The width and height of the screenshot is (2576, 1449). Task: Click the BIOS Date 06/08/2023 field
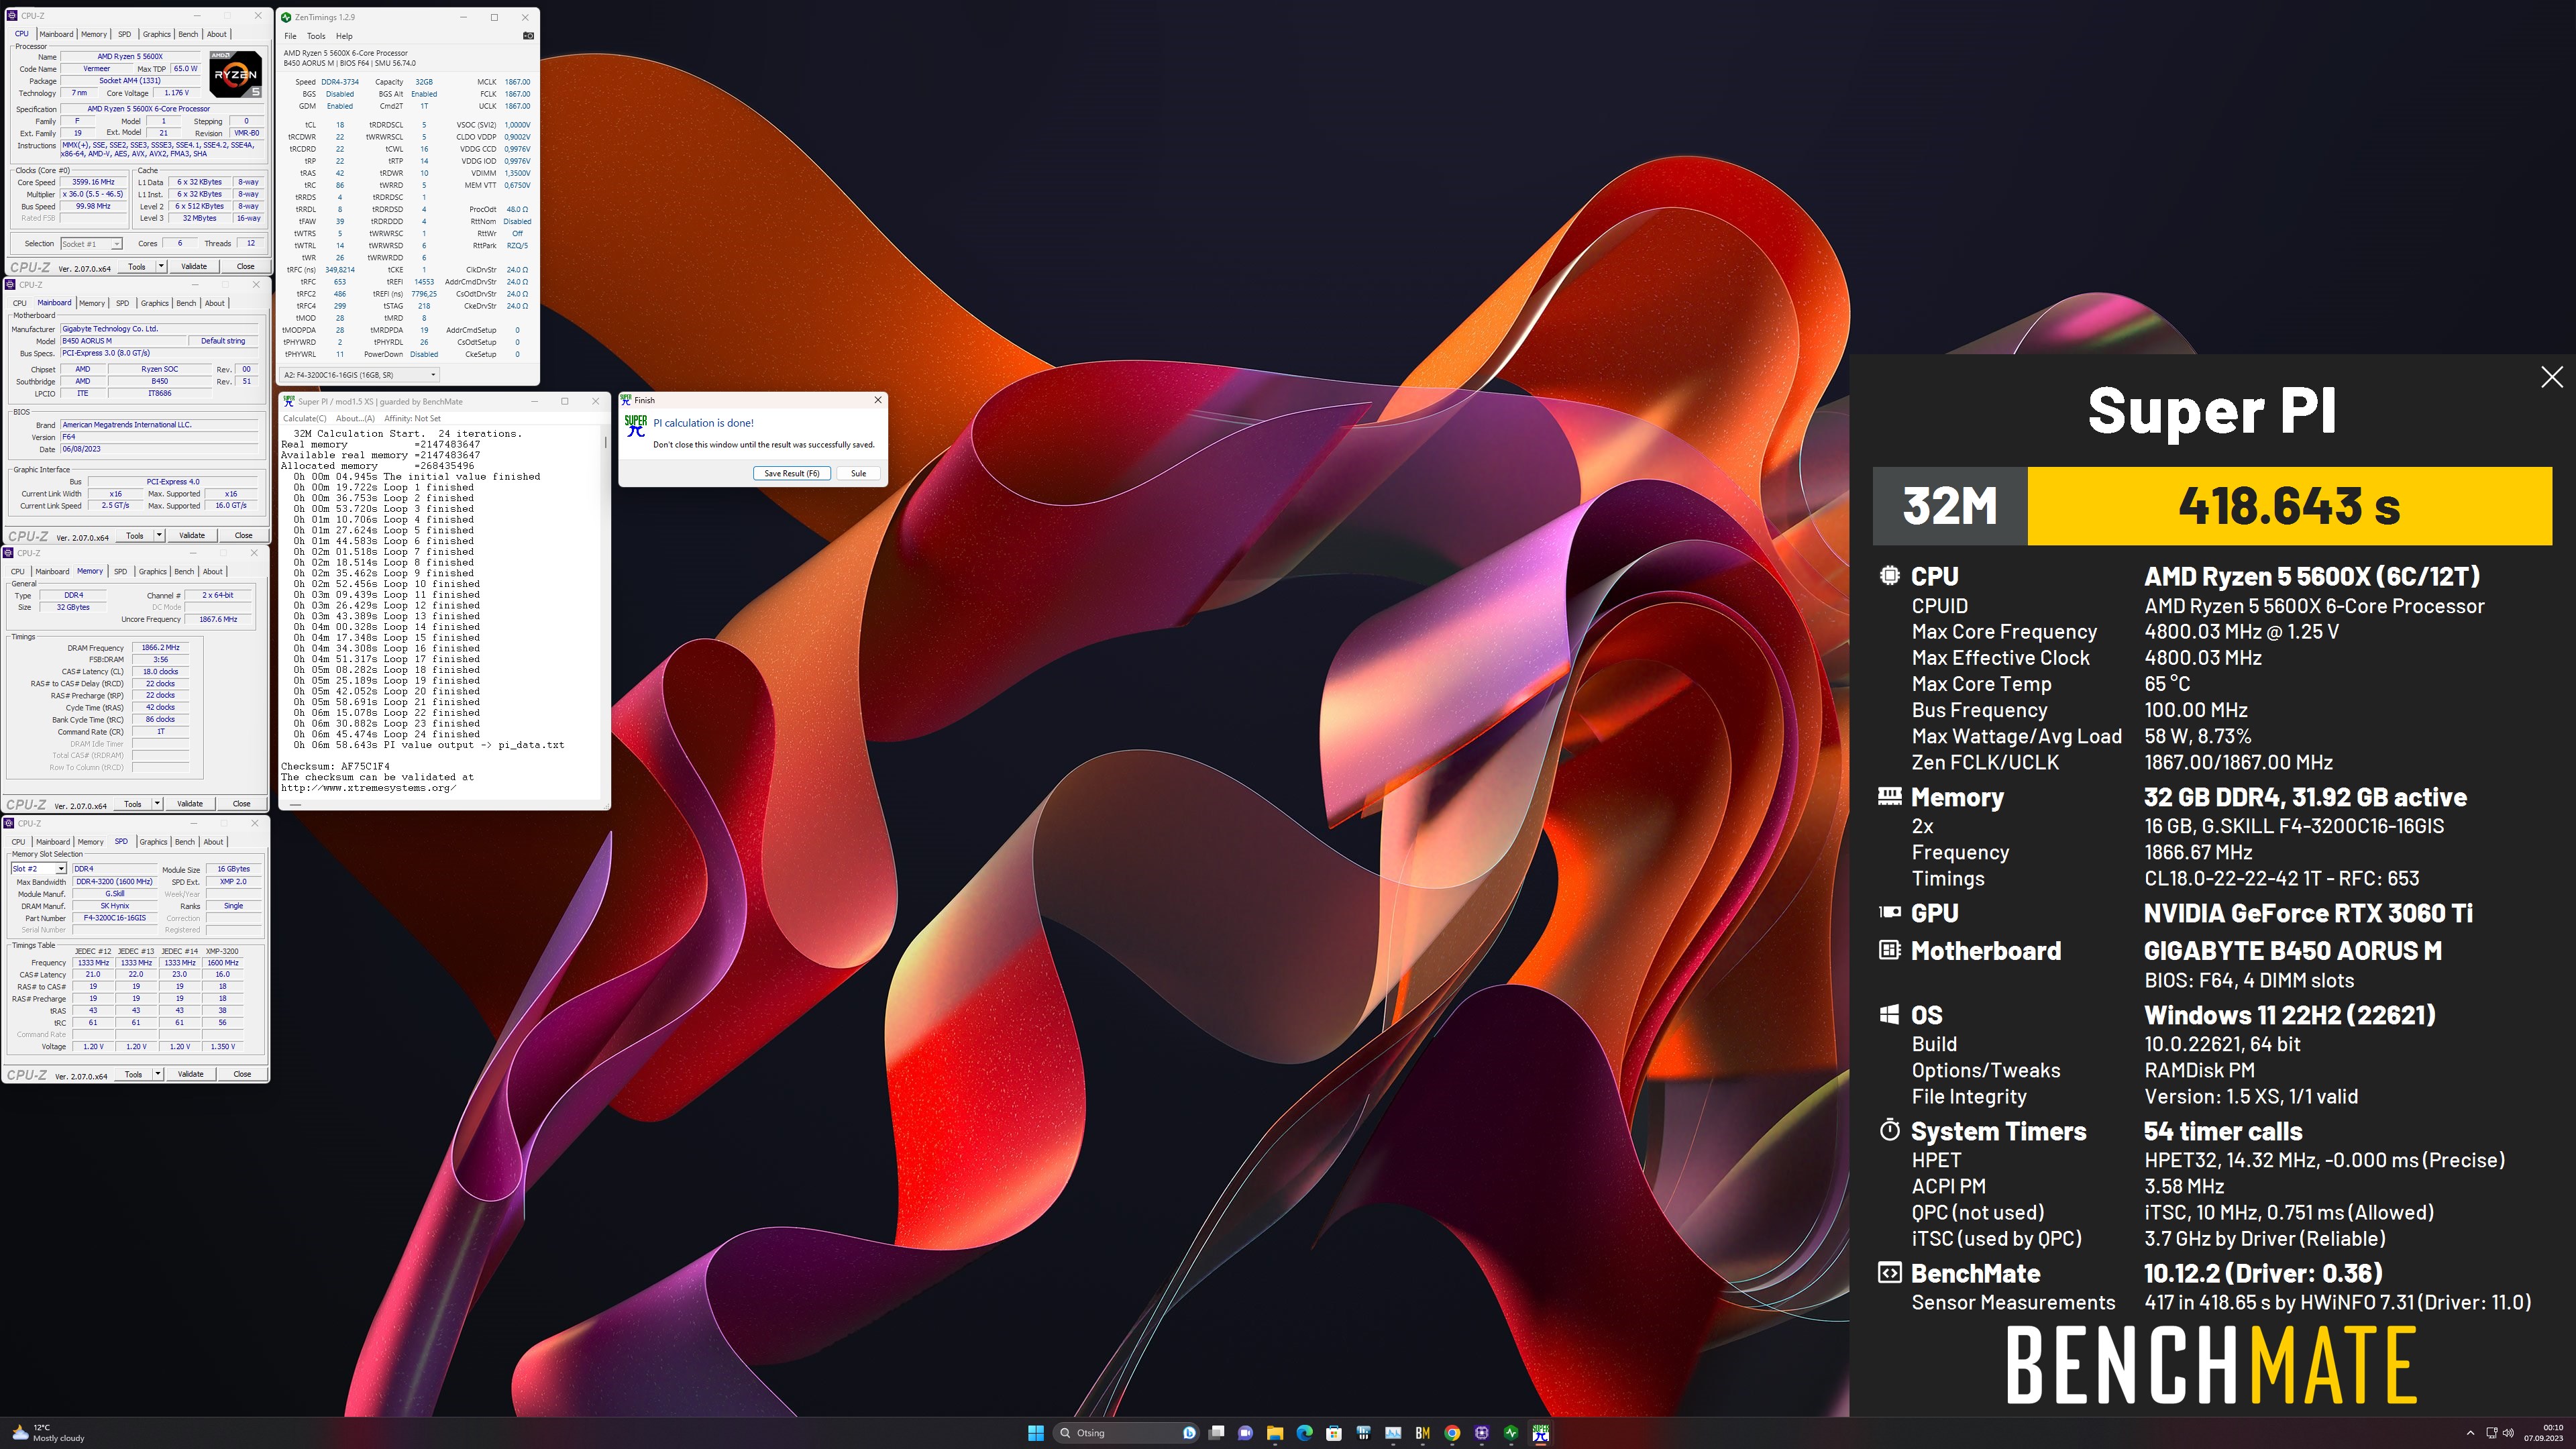click(x=160, y=449)
